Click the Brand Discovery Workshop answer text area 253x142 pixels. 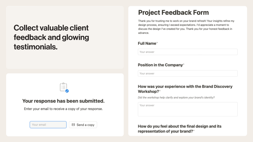(188, 109)
